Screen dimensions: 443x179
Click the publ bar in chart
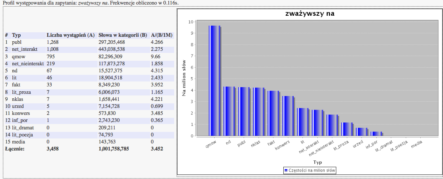tap(244, 111)
